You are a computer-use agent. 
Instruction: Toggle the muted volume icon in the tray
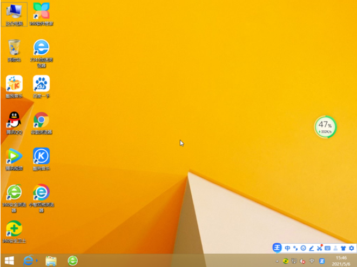tap(303, 261)
